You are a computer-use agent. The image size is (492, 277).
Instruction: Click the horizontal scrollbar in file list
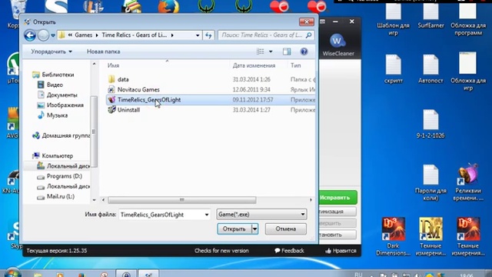point(182,200)
